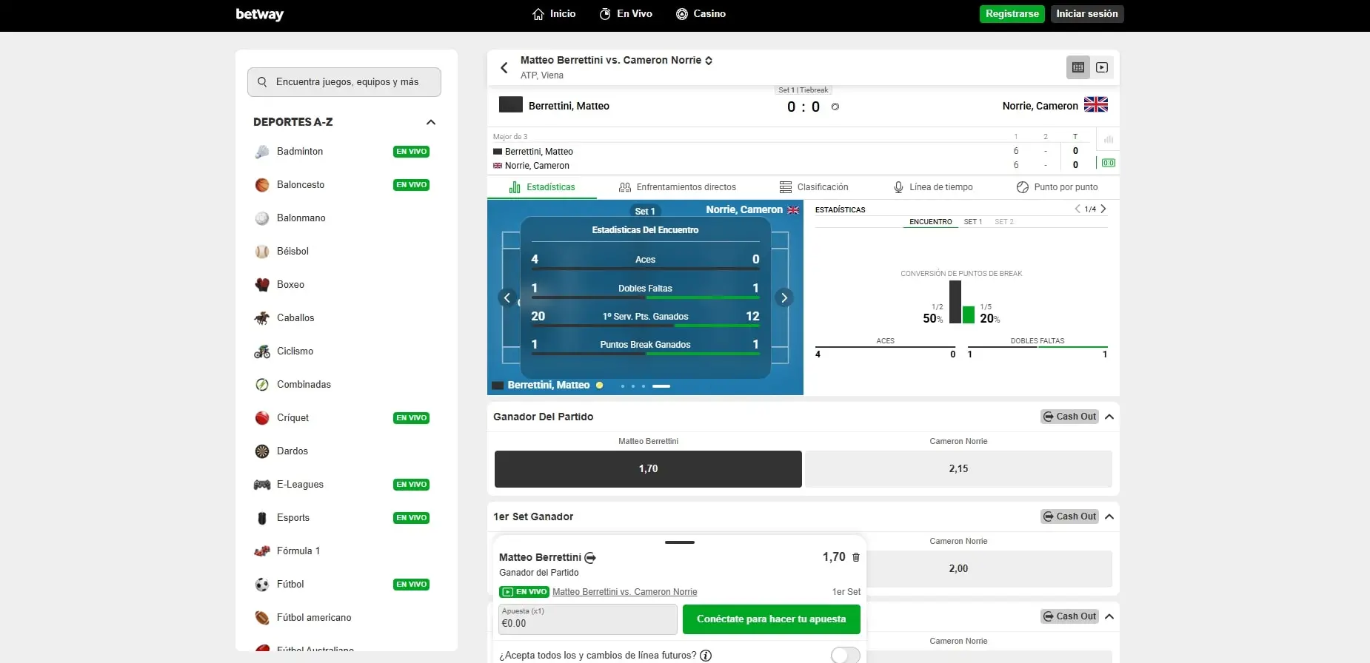Go to previous statistics page 1/4
The width and height of the screenshot is (1370, 663).
(1077, 209)
